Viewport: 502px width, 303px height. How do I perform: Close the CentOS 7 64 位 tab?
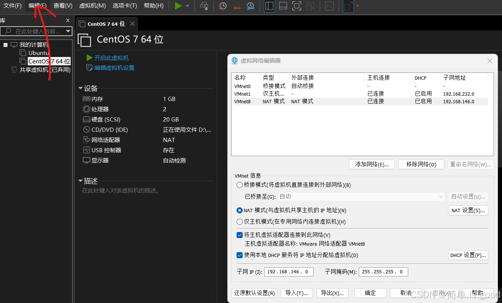132,24
